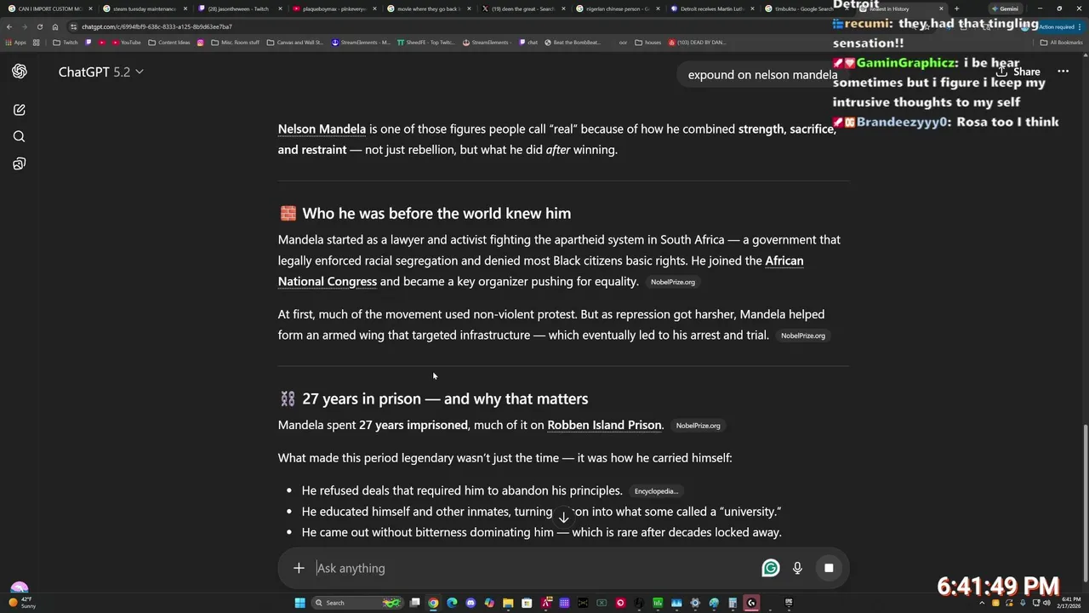
Task: Expand the ChatGPT 5.2 model selector
Action: 100,72
